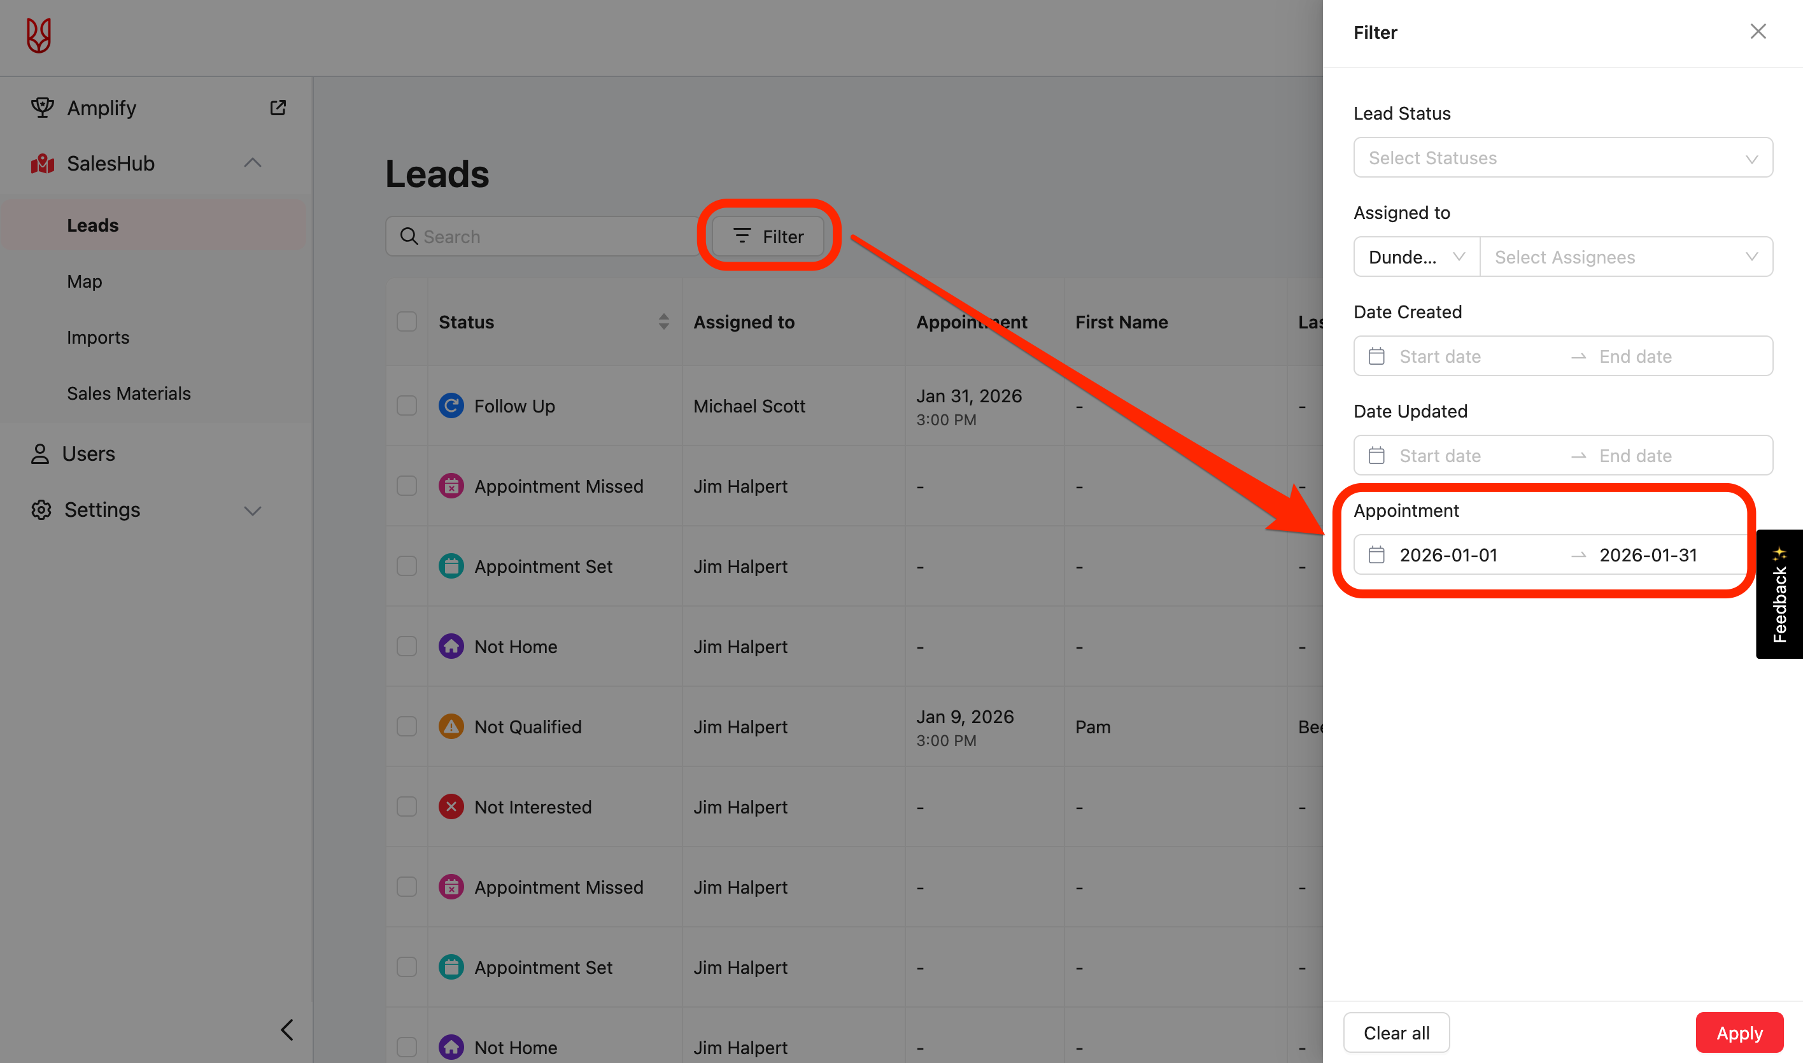Click the red app logo icon
This screenshot has width=1803, height=1063.
pyautogui.click(x=39, y=35)
